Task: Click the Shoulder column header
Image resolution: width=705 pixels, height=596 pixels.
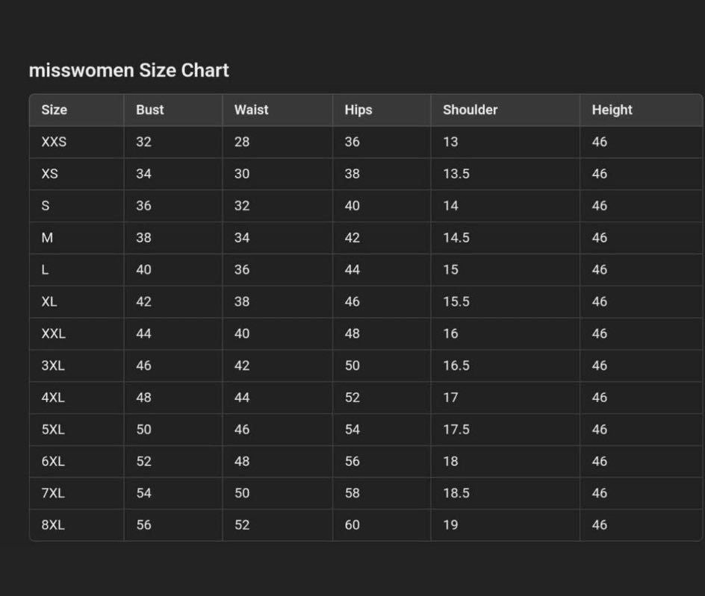Action: click(x=470, y=110)
